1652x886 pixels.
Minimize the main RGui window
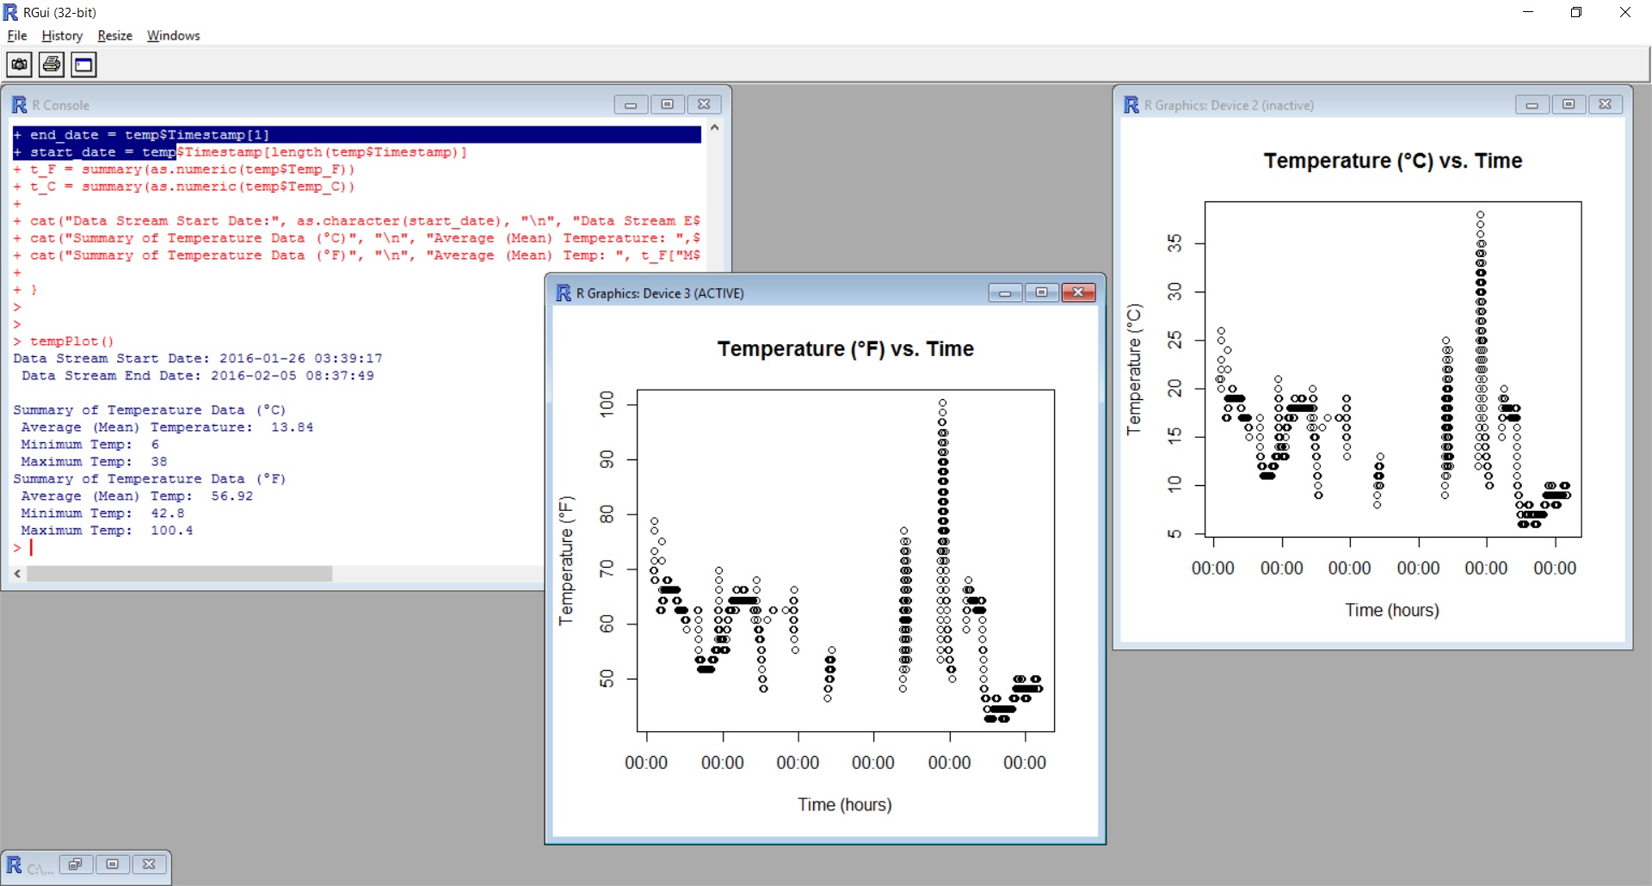(1528, 12)
